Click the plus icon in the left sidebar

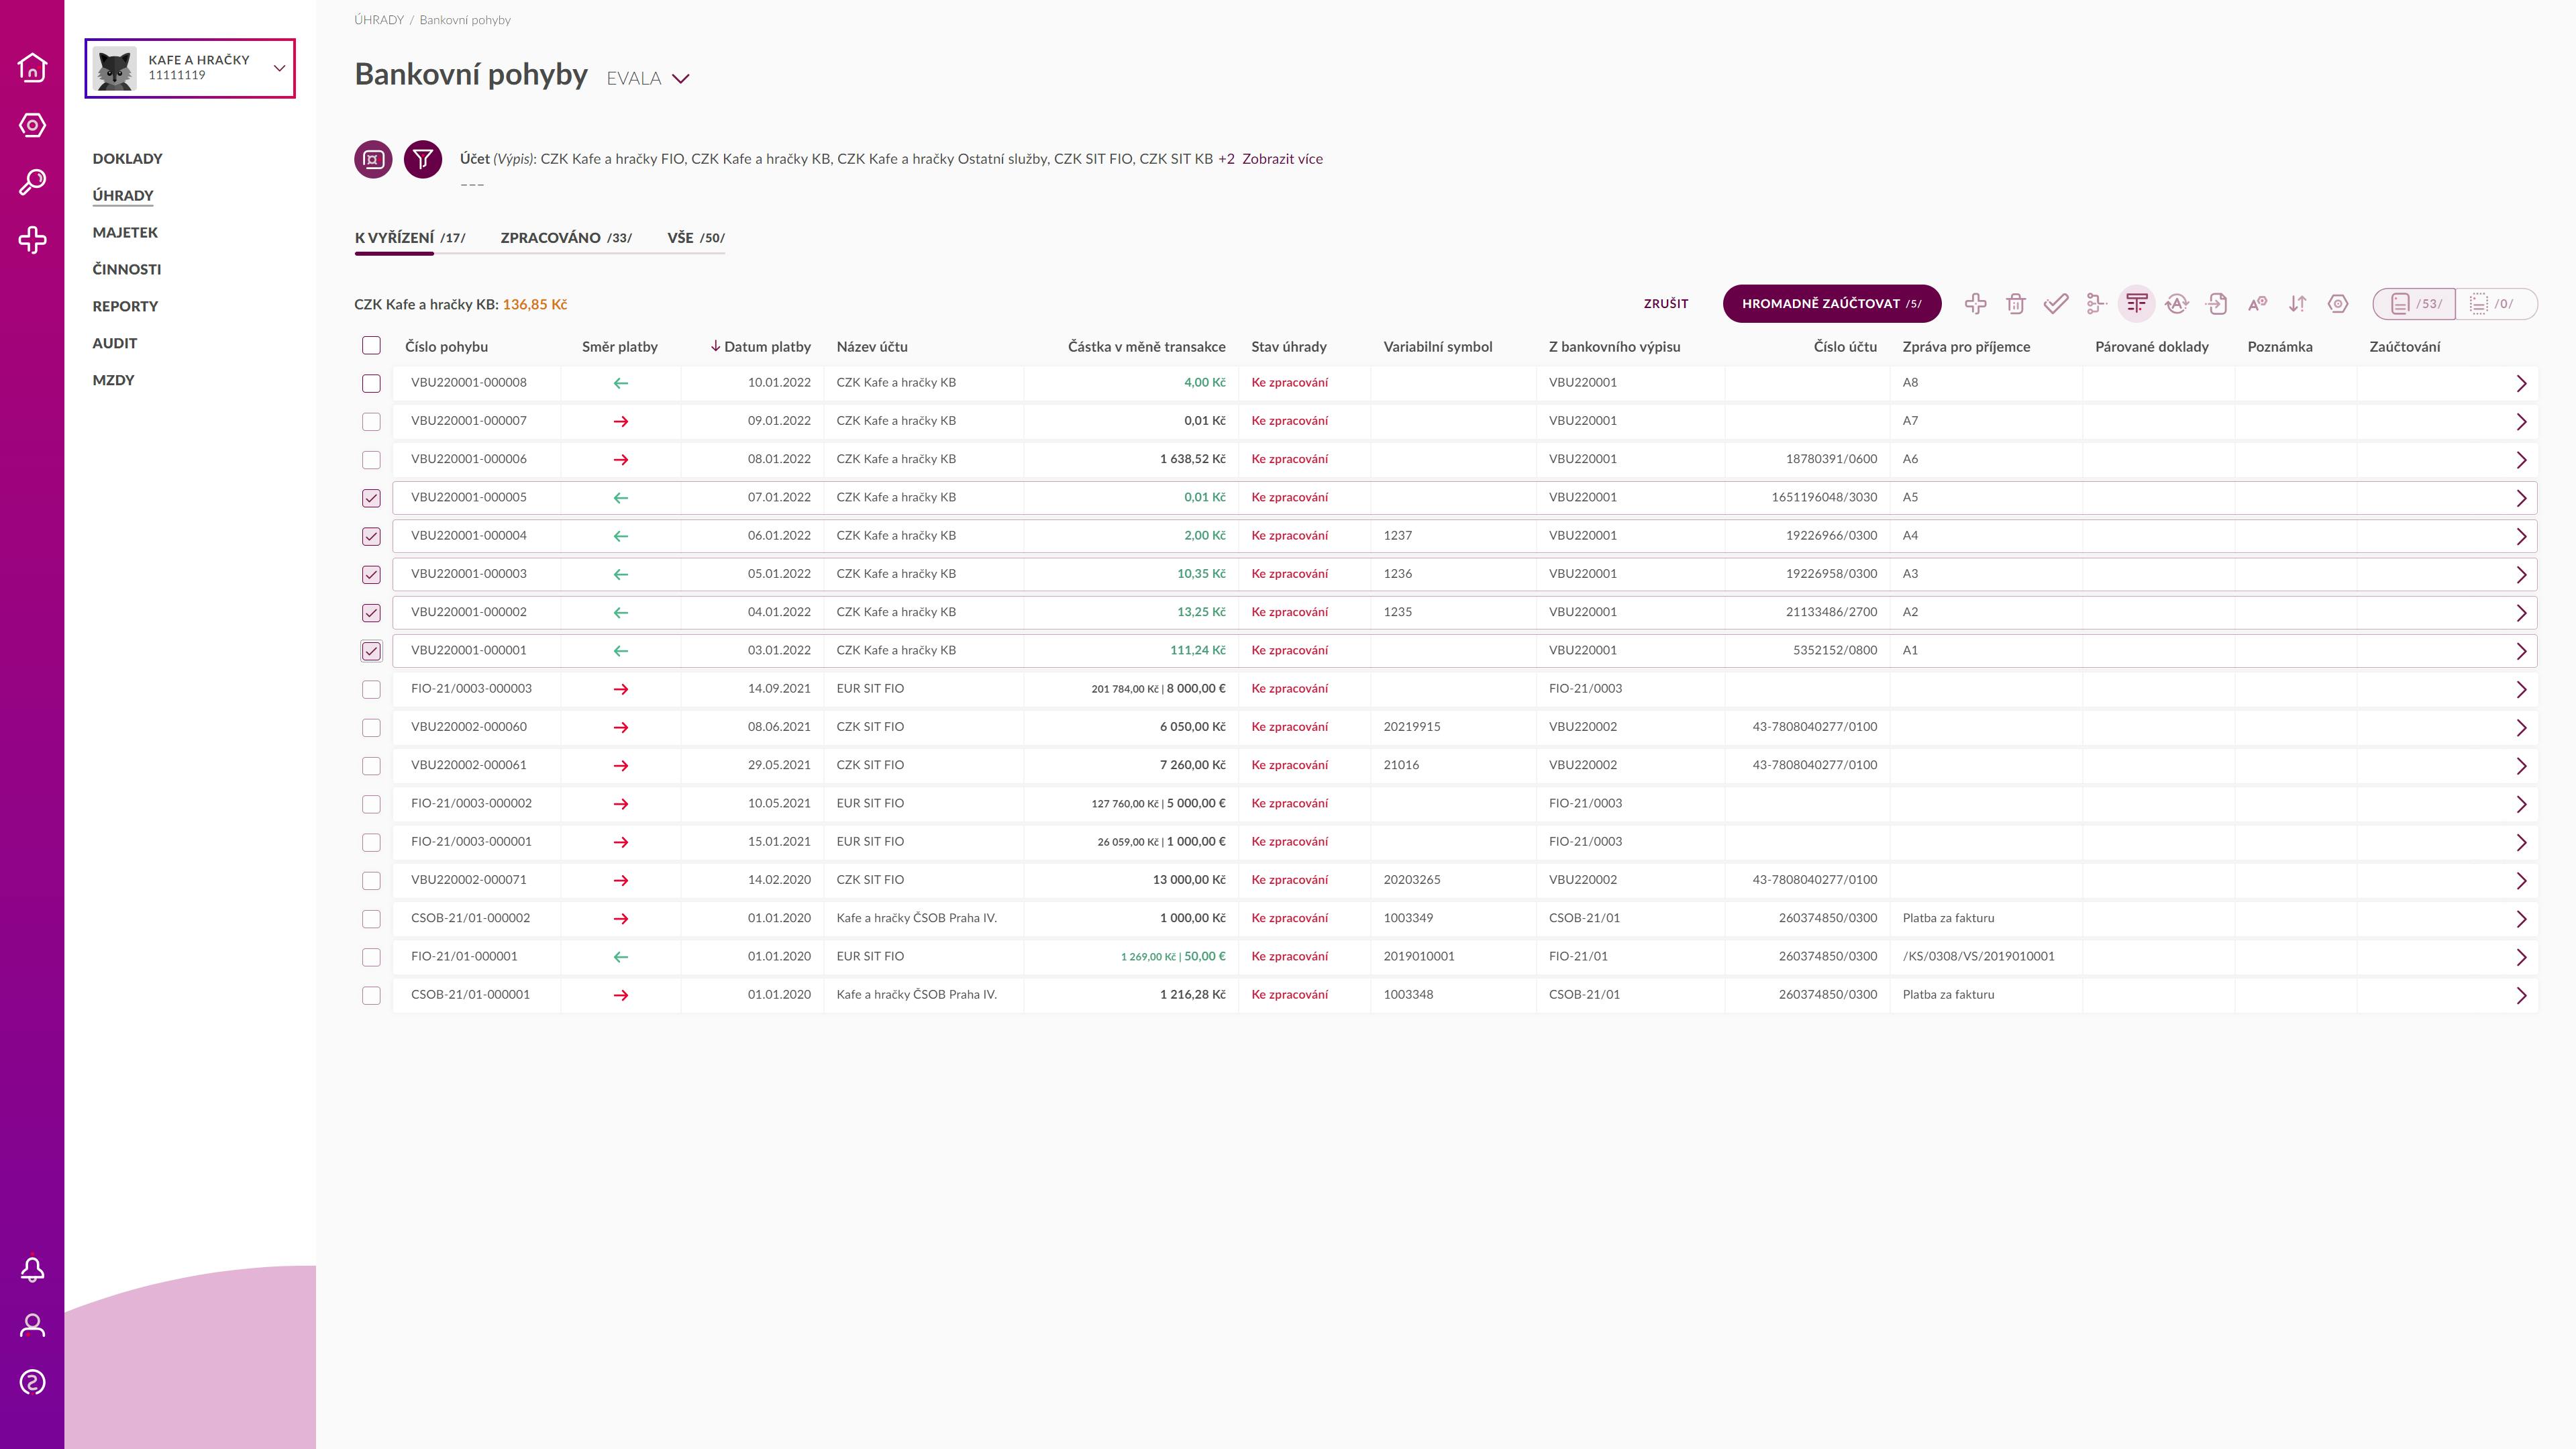(x=32, y=240)
